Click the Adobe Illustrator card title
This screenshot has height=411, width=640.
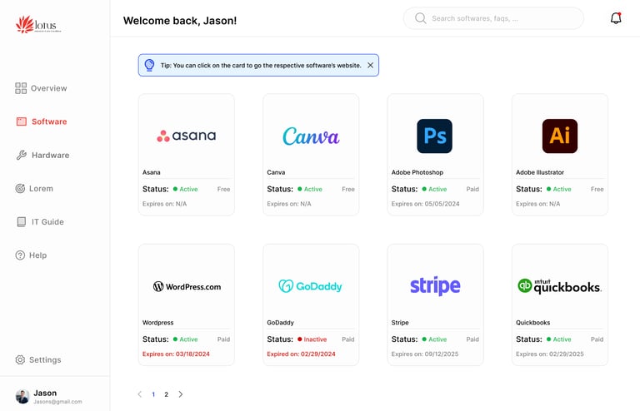click(x=540, y=172)
